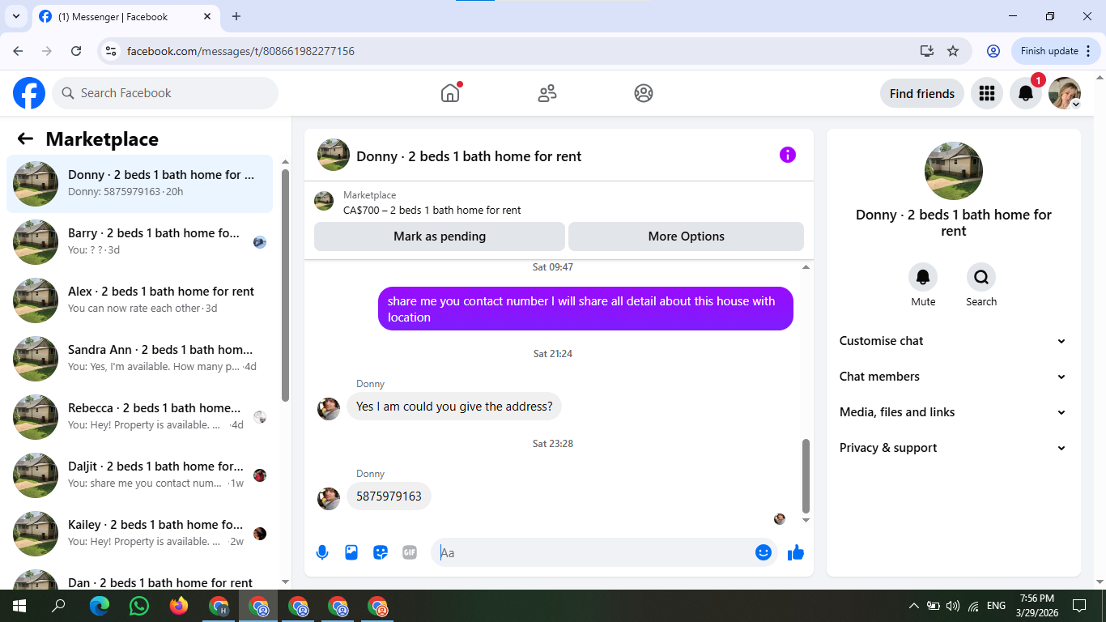
Task: Click the chat messages scrollbar thumb
Action: [806, 476]
